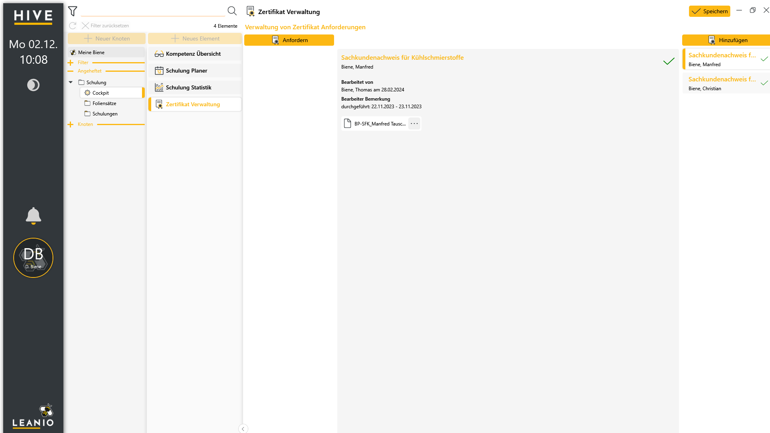Screen dimensions: 770x433
Task: Expand the Knoten section
Action: (71, 124)
